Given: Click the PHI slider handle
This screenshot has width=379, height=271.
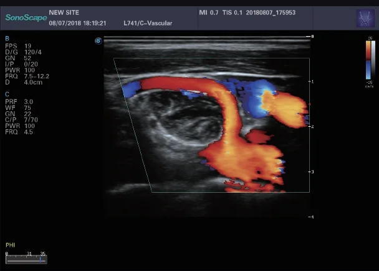Looking at the screenshot, I should 41,260.
